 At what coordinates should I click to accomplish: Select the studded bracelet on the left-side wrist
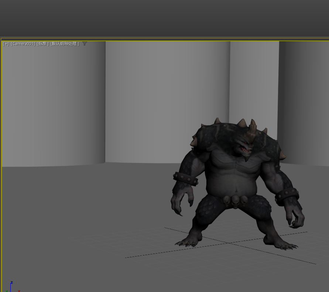coord(186,179)
